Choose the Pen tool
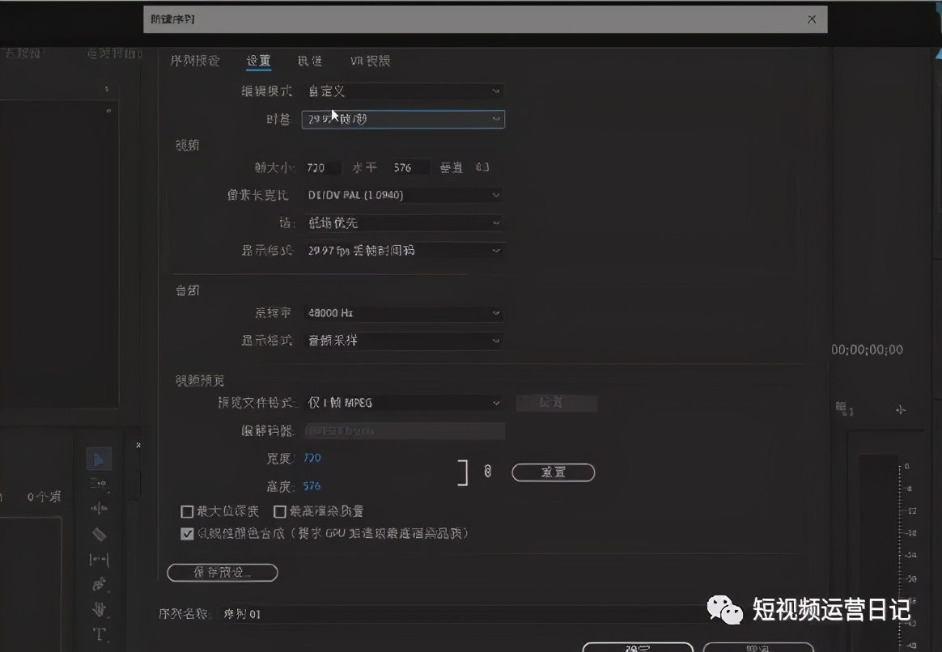Screen dimensions: 942x652 [100, 582]
